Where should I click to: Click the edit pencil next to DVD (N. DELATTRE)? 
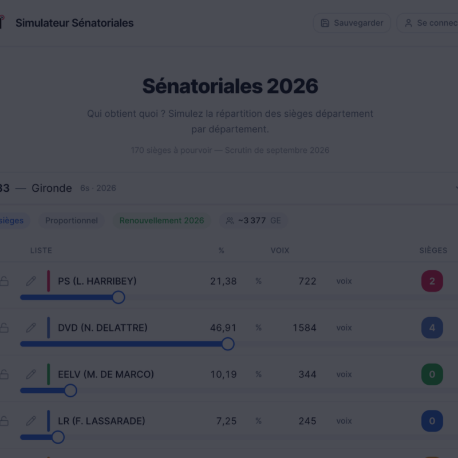[31, 327]
